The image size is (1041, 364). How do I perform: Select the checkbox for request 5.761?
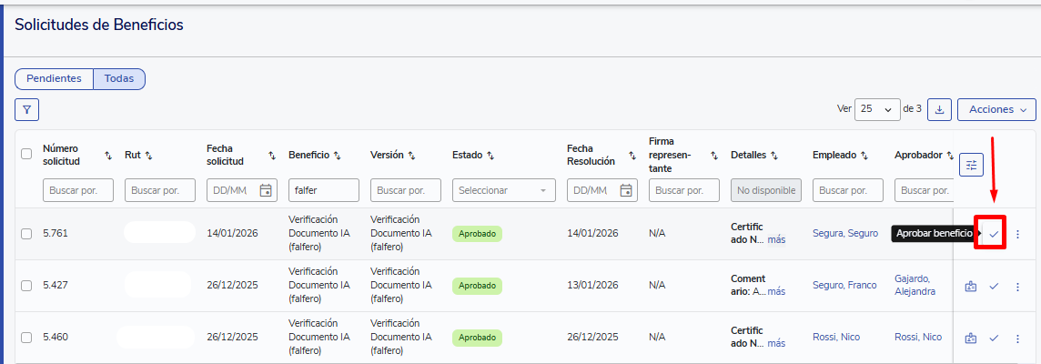(26, 234)
